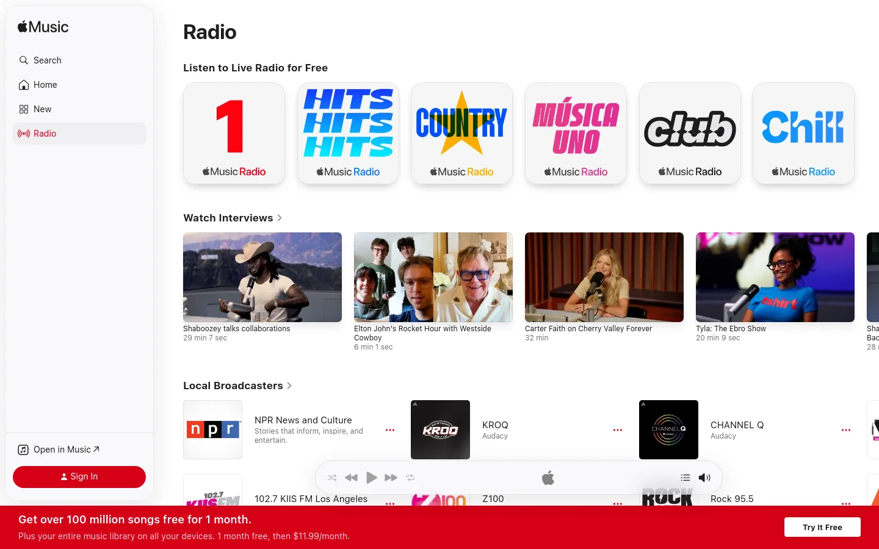This screenshot has width=879, height=549.
Task: Click the Carter Faith on Cherry Valley Forever caption
Action: point(588,329)
